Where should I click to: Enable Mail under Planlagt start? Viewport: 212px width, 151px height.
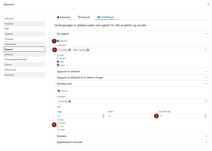(x=58, y=126)
